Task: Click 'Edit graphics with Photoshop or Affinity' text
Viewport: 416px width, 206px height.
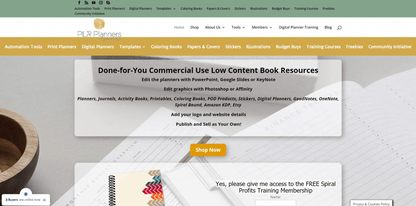Action: 208,89
